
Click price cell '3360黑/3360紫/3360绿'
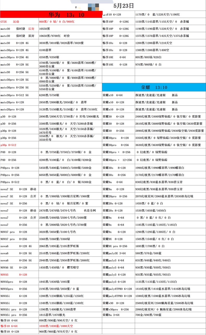(70, 239)
